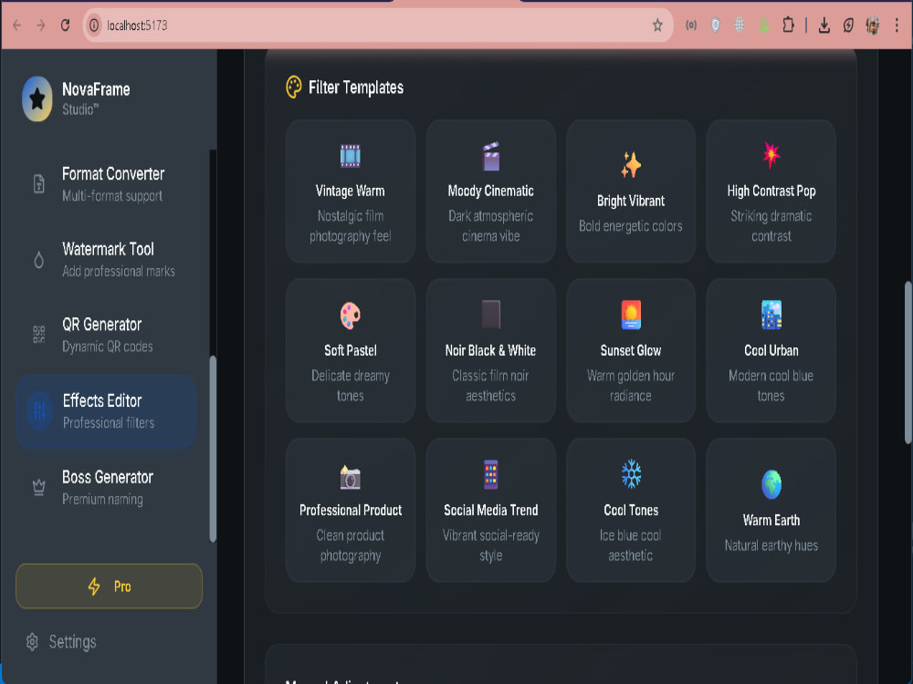
Task: Open Boss Generator in sidebar
Action: (x=106, y=487)
